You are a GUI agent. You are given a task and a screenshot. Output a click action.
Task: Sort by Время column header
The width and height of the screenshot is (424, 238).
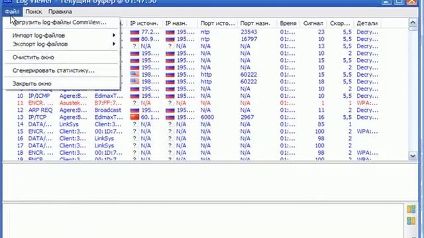tap(288, 24)
